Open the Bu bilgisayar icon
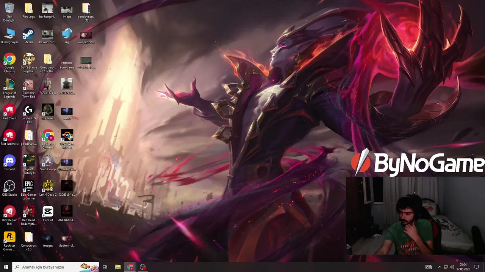 coord(9,34)
